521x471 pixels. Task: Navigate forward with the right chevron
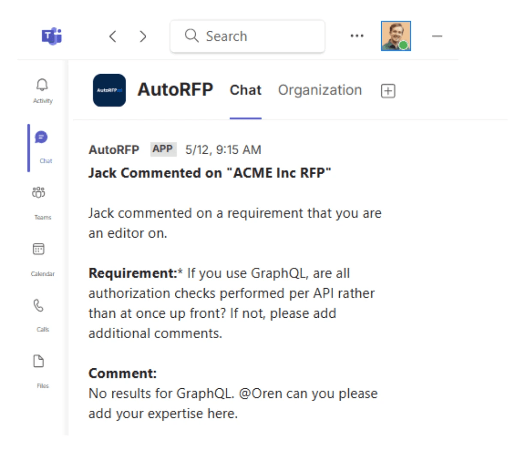(x=143, y=36)
